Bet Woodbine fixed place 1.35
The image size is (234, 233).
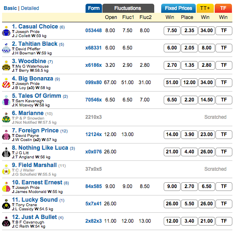(x=189, y=65)
